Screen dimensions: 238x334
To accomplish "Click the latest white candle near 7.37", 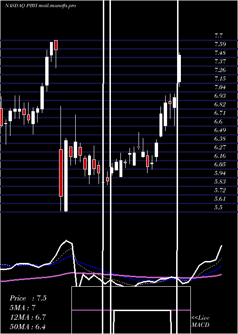I will (179, 69).
